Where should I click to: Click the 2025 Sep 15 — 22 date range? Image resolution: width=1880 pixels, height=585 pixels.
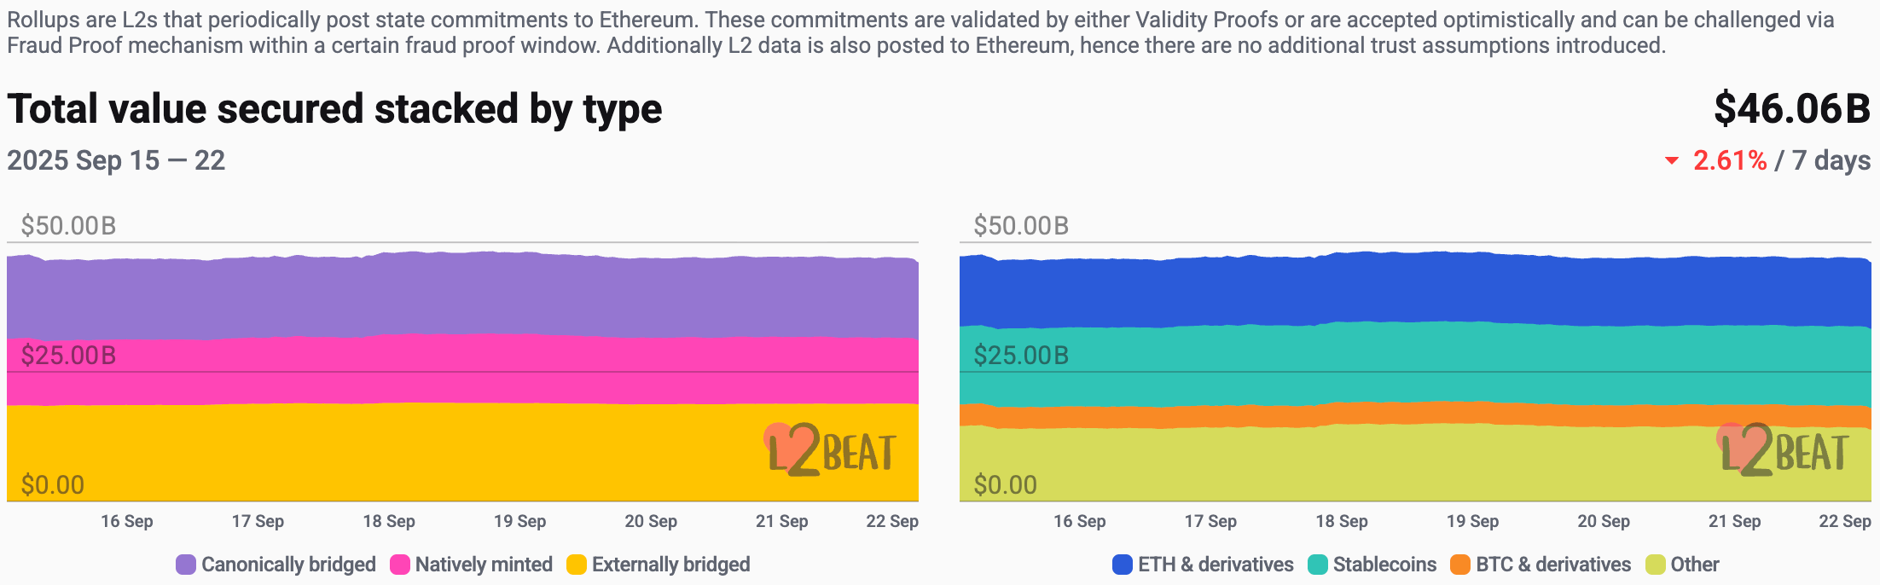point(116,160)
